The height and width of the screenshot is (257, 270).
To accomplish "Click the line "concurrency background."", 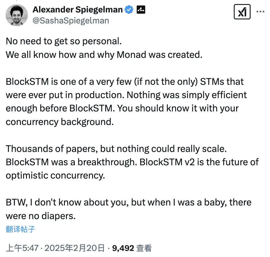I will pos(59,122).
